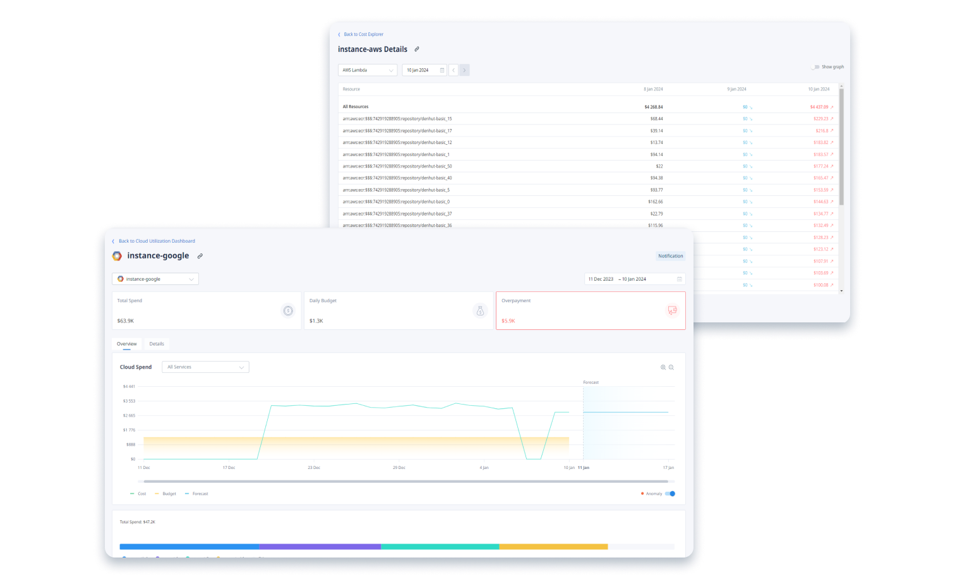This screenshot has width=955, height=579.
Task: Click the Resource column header
Action: [x=351, y=89]
